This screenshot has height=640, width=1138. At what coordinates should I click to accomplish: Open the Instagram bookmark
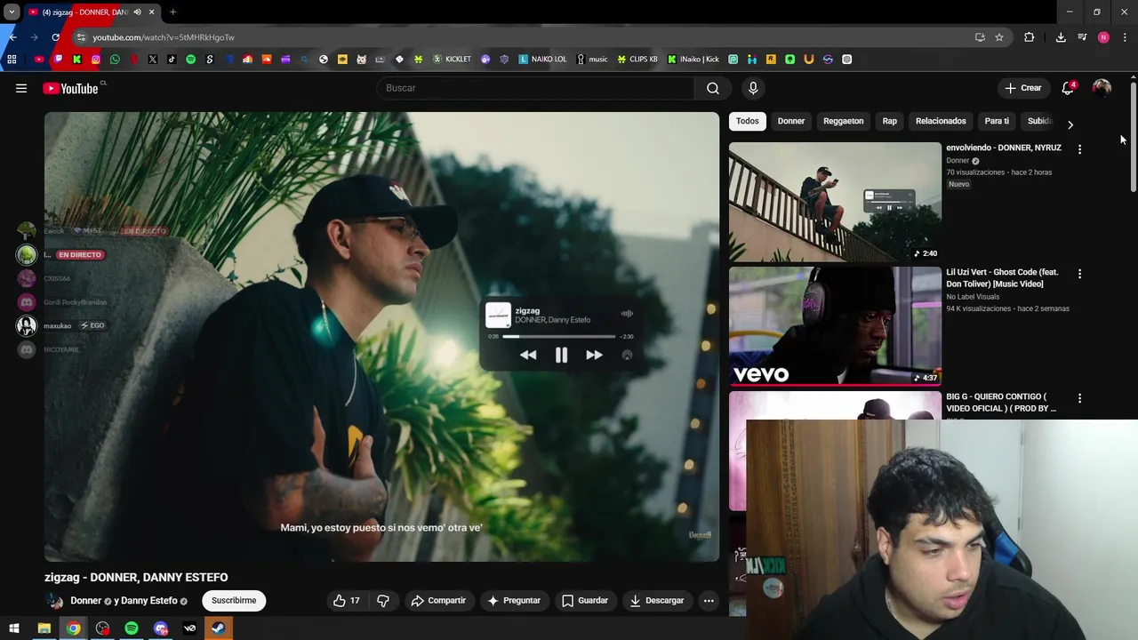(x=96, y=60)
